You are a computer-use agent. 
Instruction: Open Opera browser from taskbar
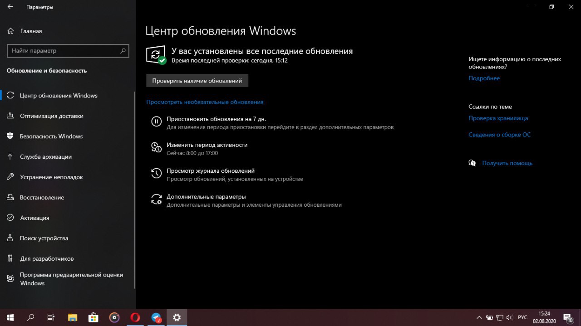(135, 317)
